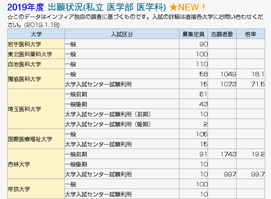
Task: Click the capacity value 110 for 自治医科大学
Action: pos(202,64)
